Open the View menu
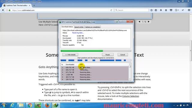 [11, 1]
